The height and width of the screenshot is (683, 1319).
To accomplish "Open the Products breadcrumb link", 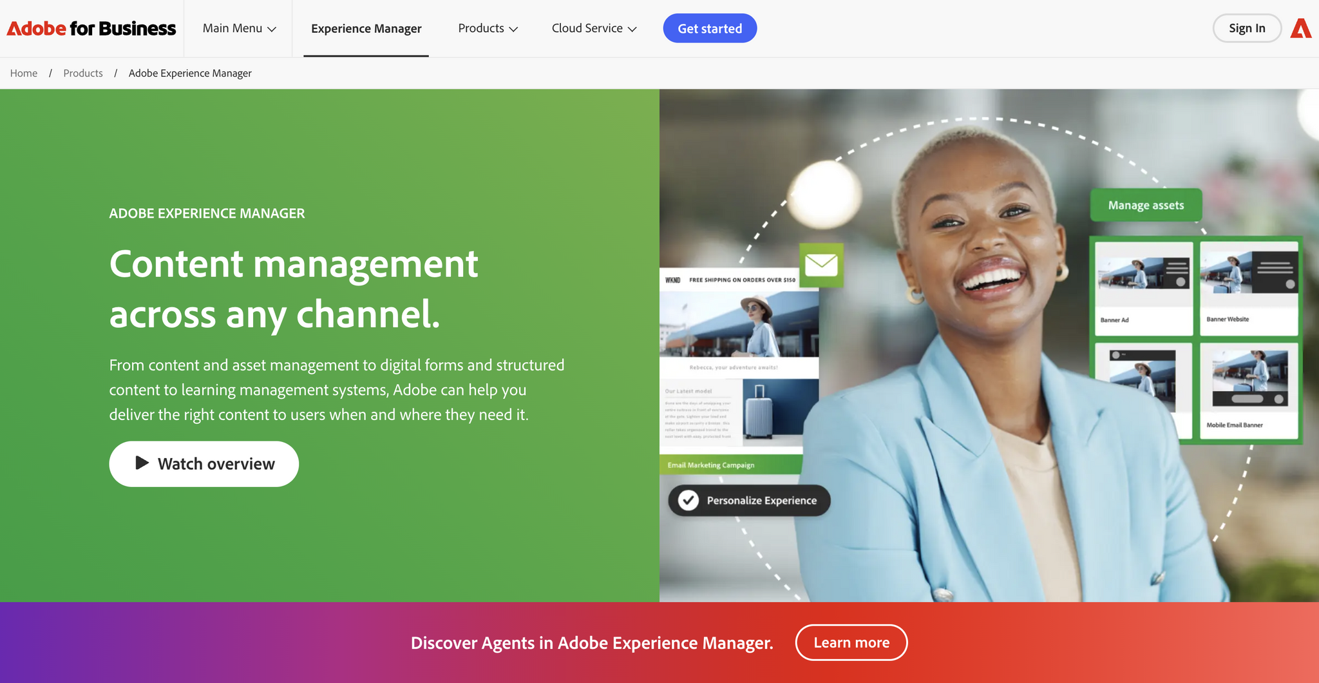I will [x=83, y=73].
